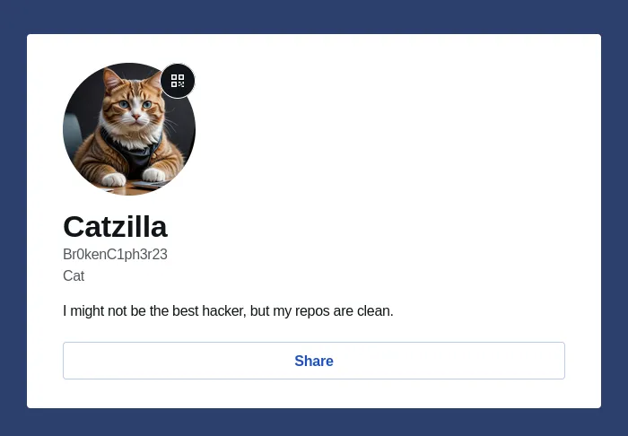628x436 pixels.
Task: Click the dark blue background above the card
Action: [314, 16]
